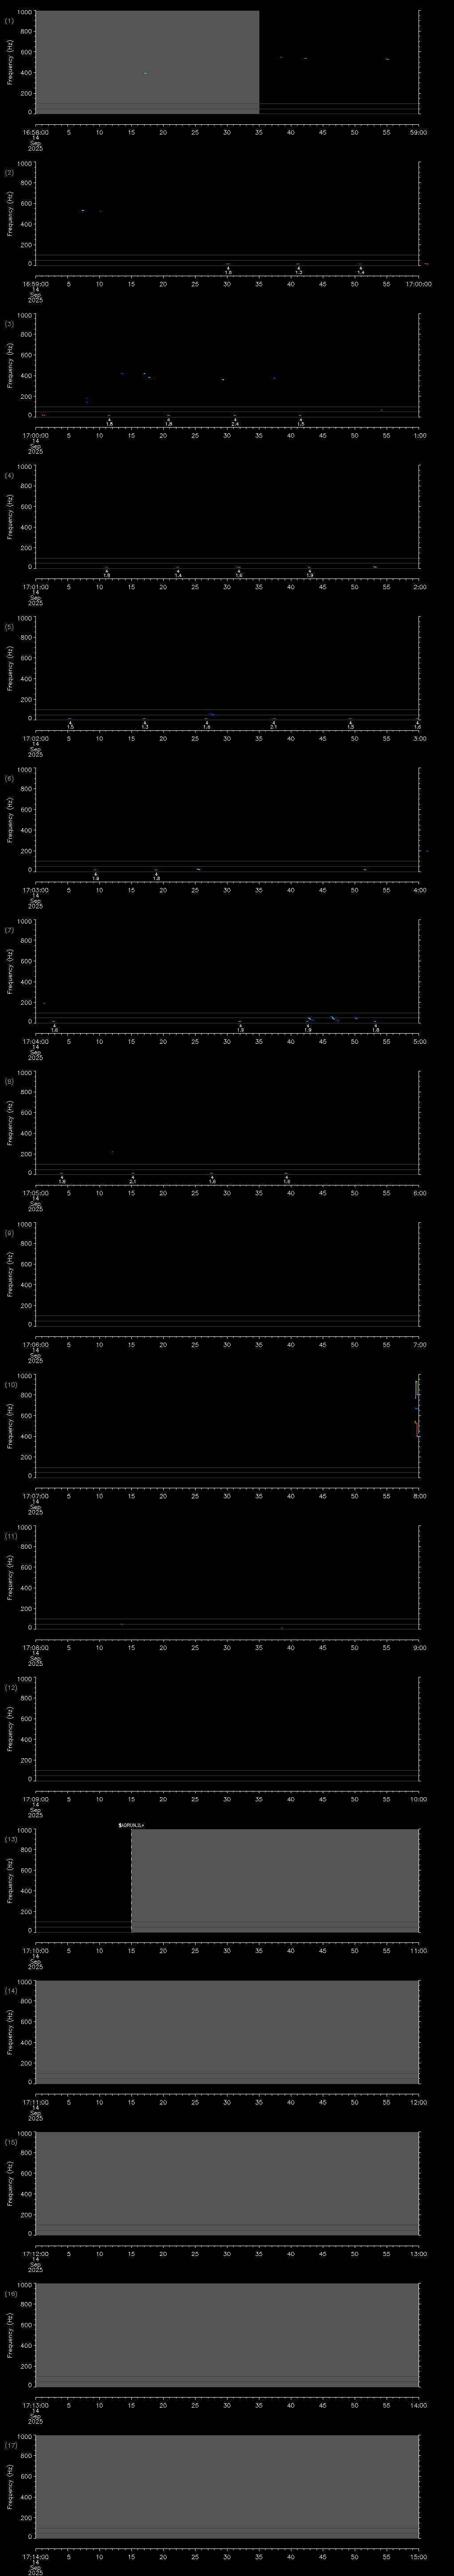Click the annotation label above panel 13's dashed line
454x2576 pixels.
[x=131, y=1825]
